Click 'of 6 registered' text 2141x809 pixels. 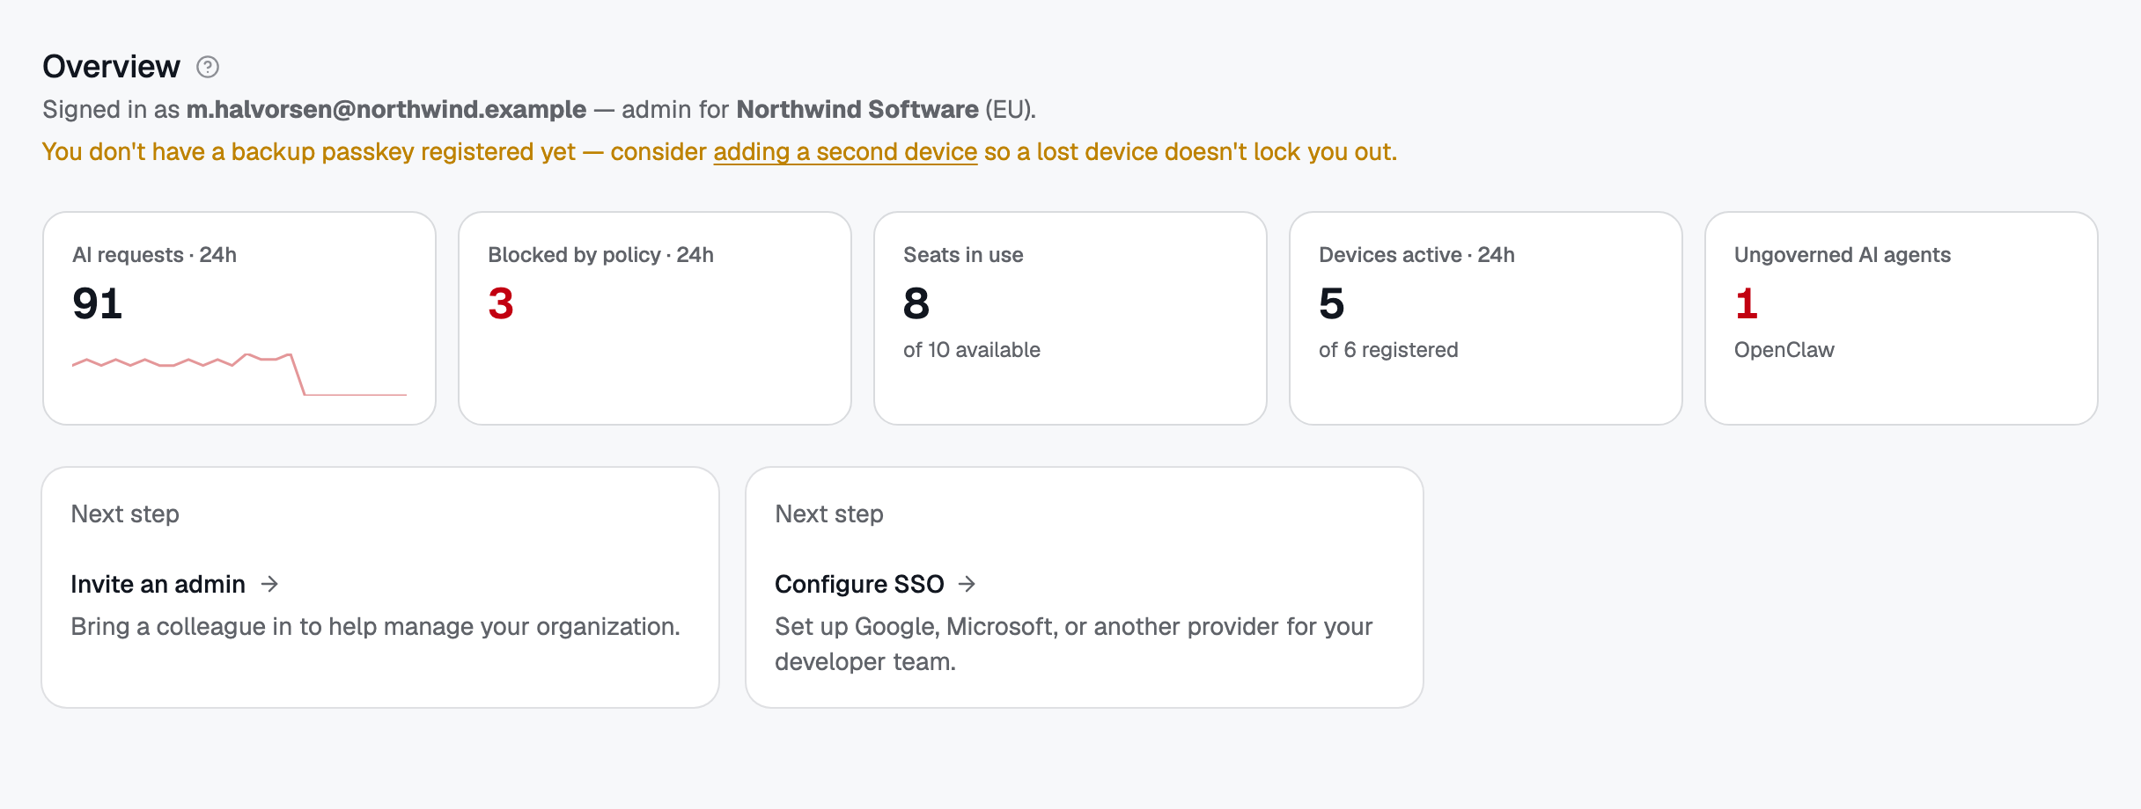coord(1388,350)
